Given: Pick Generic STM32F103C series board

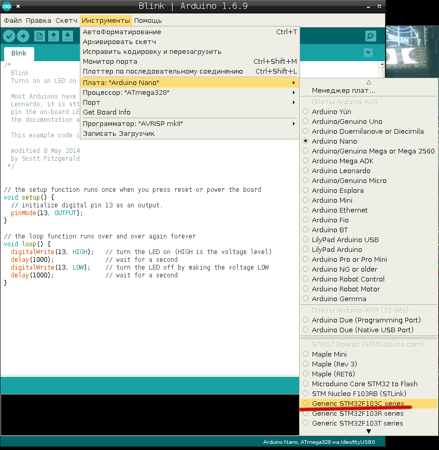Looking at the screenshot, I should tap(369, 403).
